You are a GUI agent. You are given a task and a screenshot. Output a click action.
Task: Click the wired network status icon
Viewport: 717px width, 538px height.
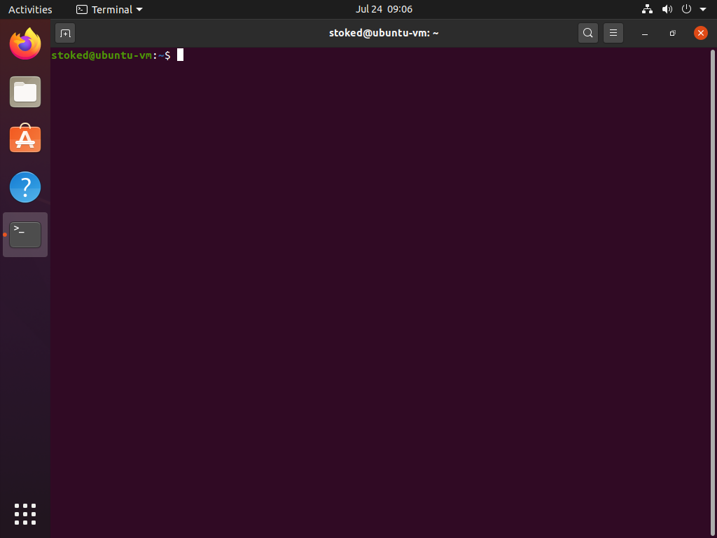(647, 10)
